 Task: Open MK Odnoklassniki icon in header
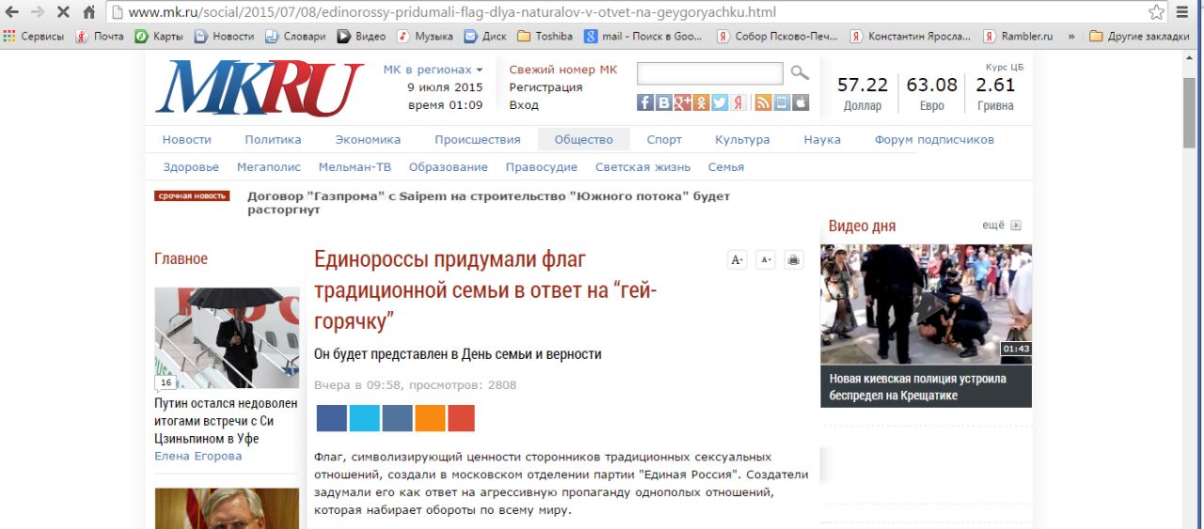(x=701, y=102)
